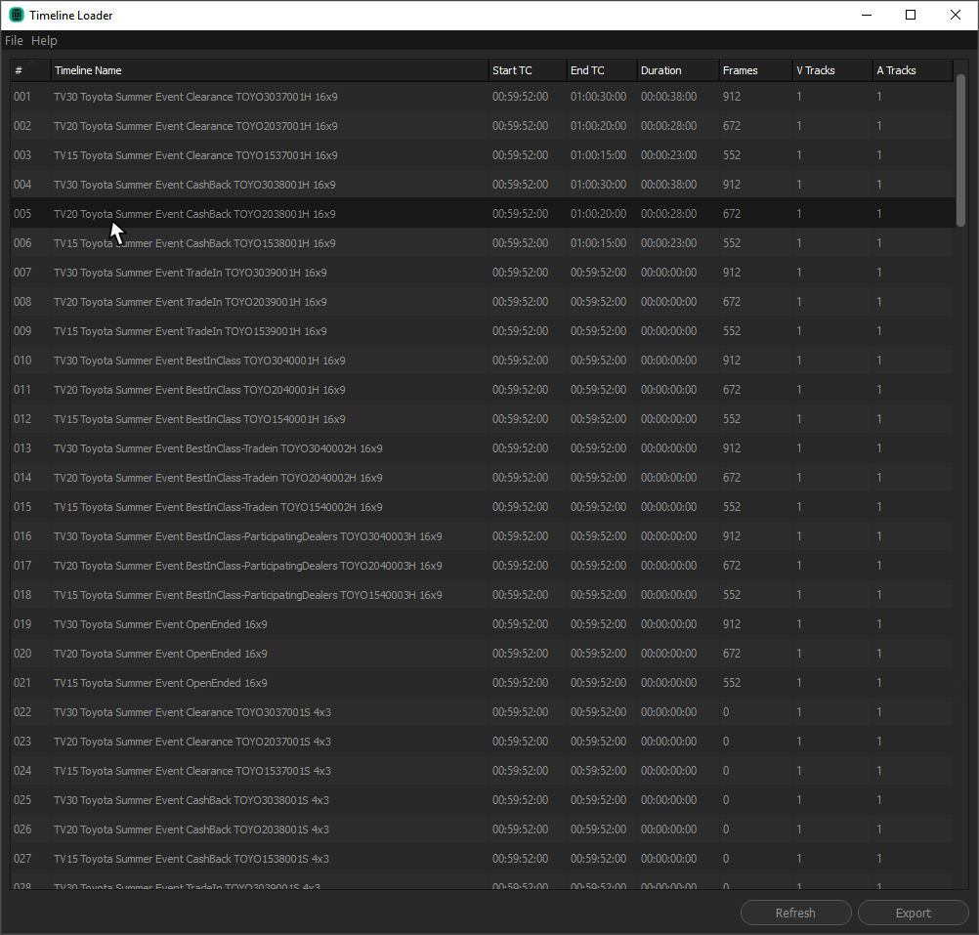Select TV30 BestInClass-Tradein TOYO3040002H timeline

482,448
